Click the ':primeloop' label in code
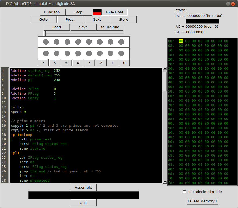This screenshot has width=238, height=208. coord(22,135)
